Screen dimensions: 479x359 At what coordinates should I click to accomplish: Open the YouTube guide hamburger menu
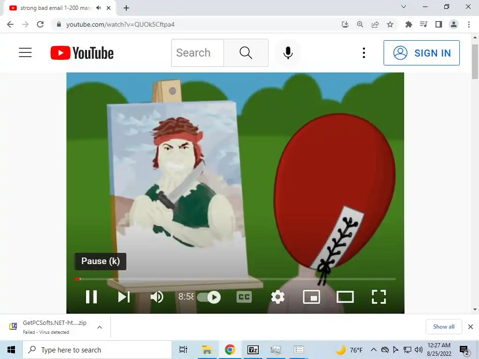(x=25, y=52)
